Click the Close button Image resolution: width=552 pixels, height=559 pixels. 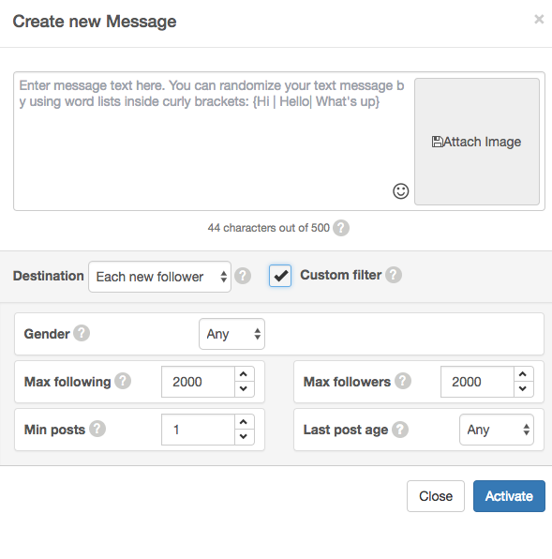(x=436, y=496)
